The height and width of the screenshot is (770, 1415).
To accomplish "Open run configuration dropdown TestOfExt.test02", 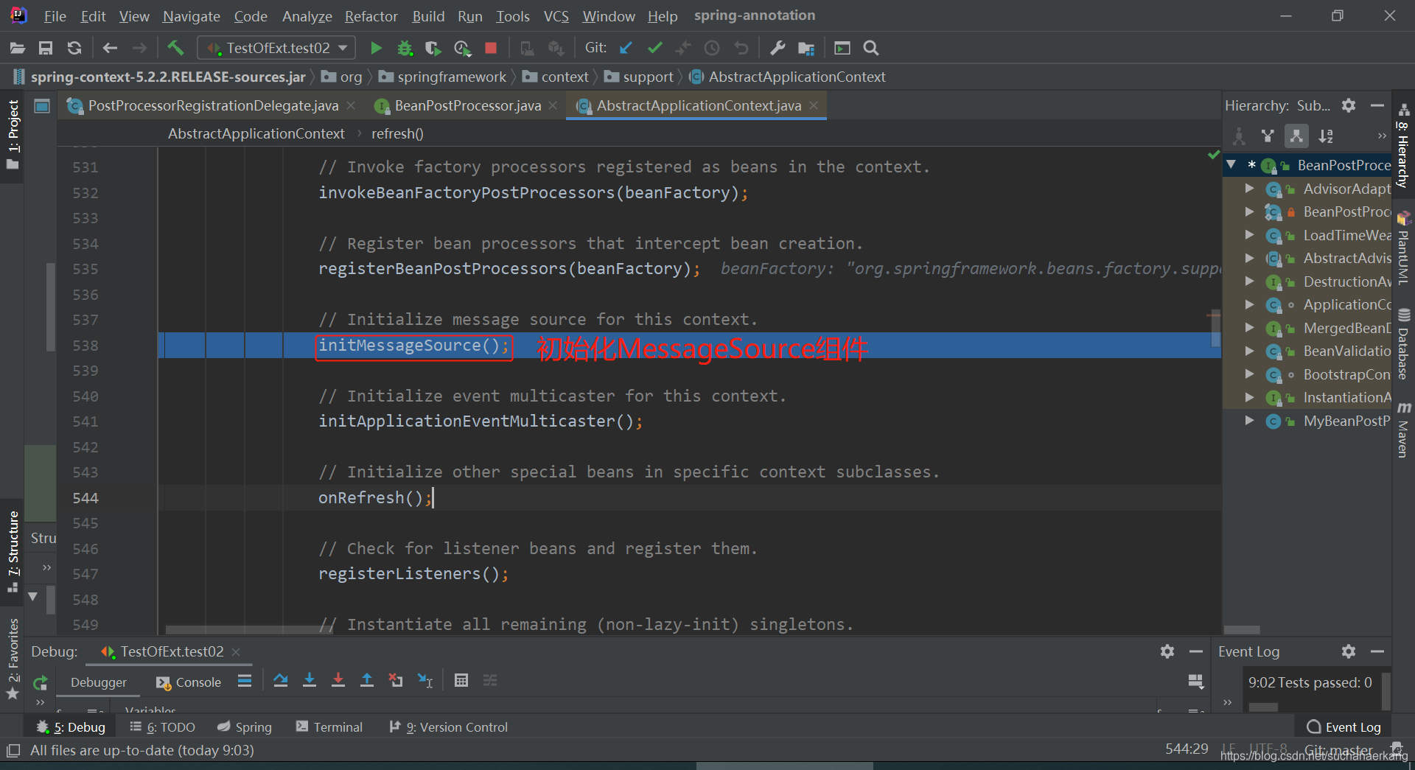I will tap(276, 48).
